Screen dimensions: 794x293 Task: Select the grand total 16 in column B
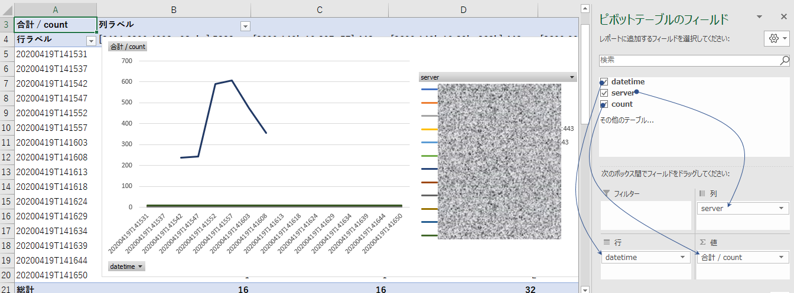point(174,289)
